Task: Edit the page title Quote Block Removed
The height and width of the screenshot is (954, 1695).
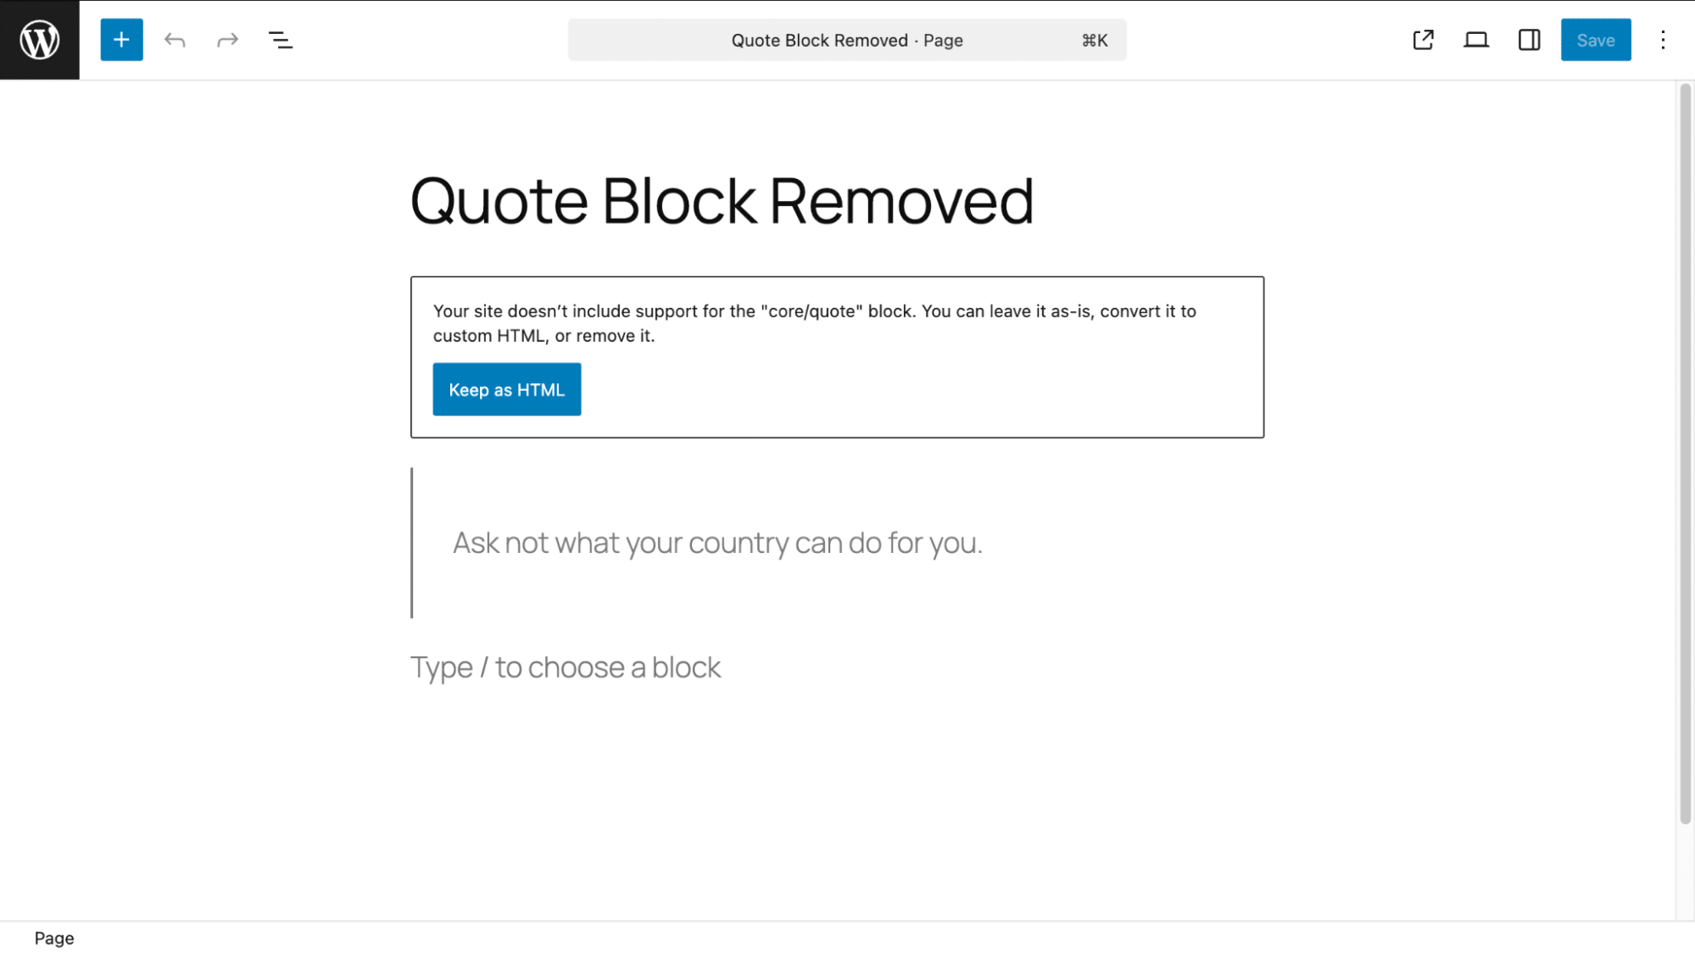Action: tap(722, 201)
